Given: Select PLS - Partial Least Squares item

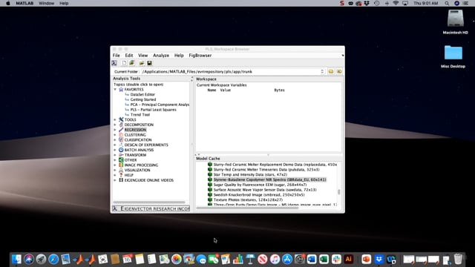Looking at the screenshot, I should 154,110.
